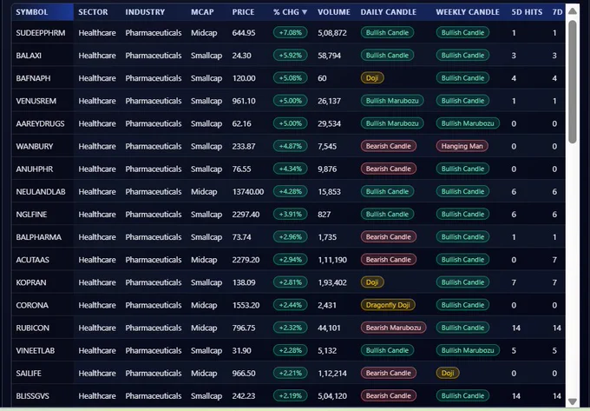This screenshot has height=411, width=590.
Task: Select AAREYDRUGS symbol
Action: [x=40, y=123]
